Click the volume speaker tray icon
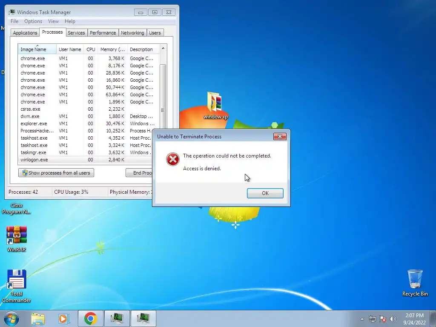This screenshot has height=327, width=436. (x=393, y=319)
